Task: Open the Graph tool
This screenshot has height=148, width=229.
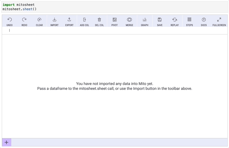Action: [x=144, y=22]
